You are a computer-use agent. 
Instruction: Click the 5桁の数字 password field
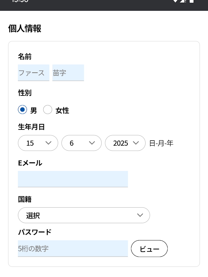[73, 248]
